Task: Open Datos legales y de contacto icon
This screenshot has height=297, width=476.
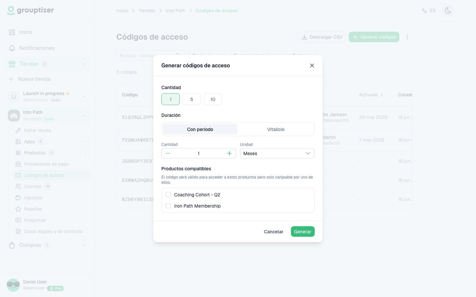Action: tap(18, 231)
